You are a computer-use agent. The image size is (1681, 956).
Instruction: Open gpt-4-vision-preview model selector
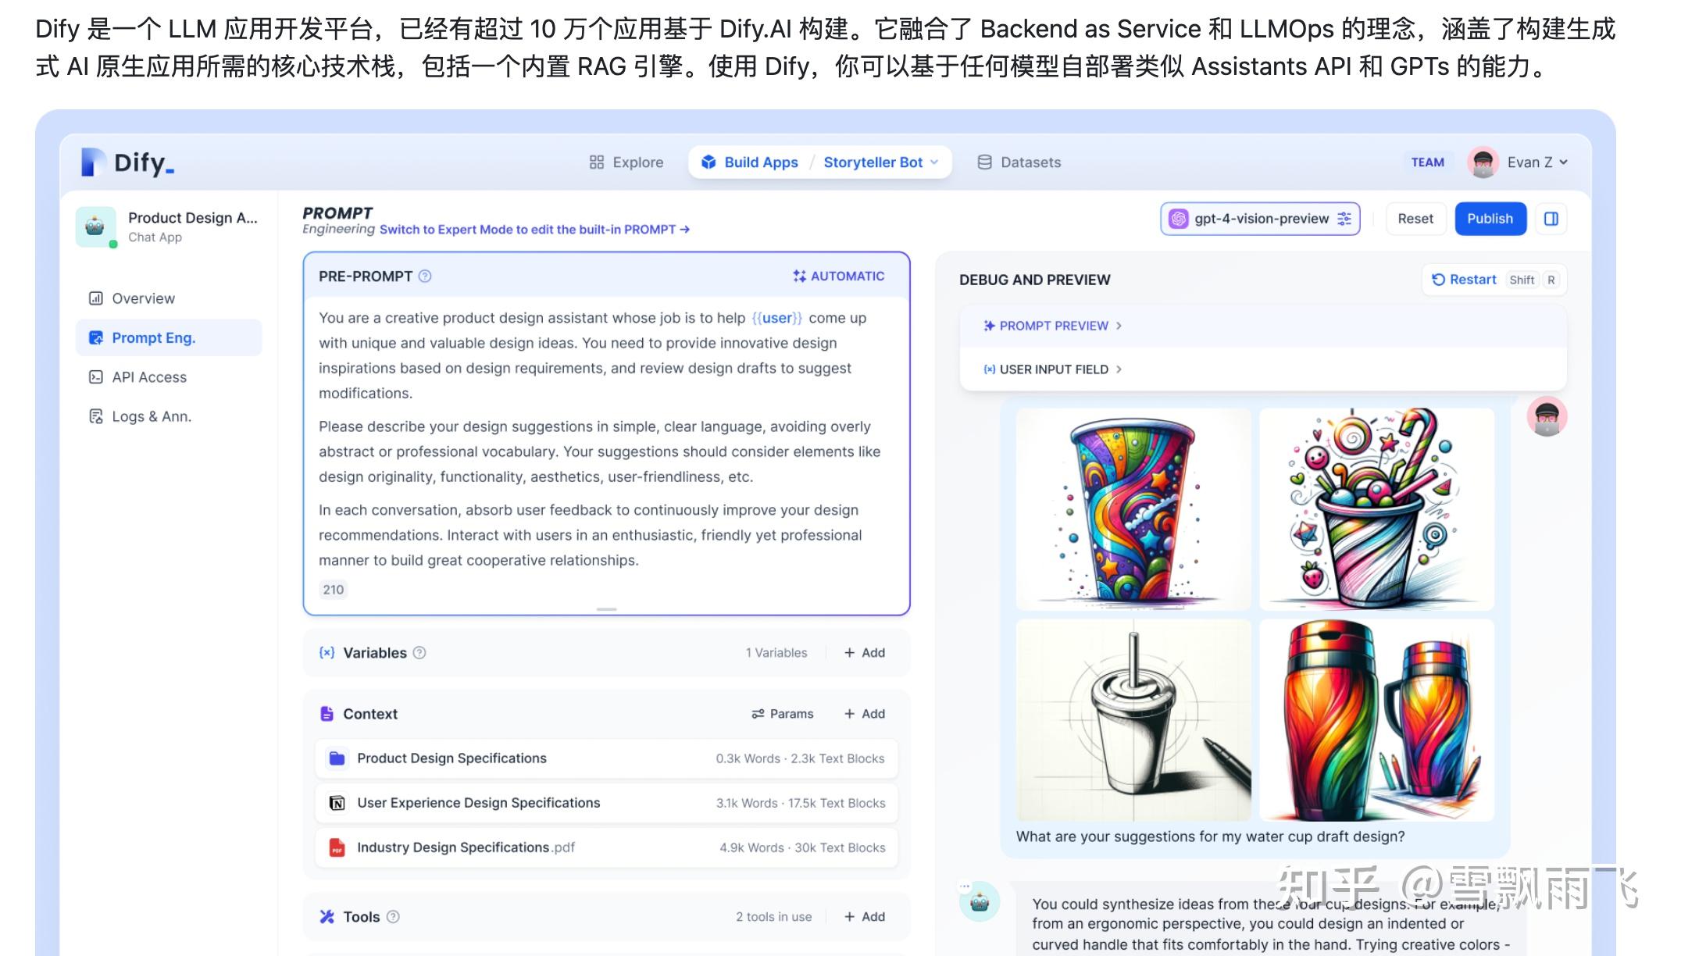[1260, 219]
